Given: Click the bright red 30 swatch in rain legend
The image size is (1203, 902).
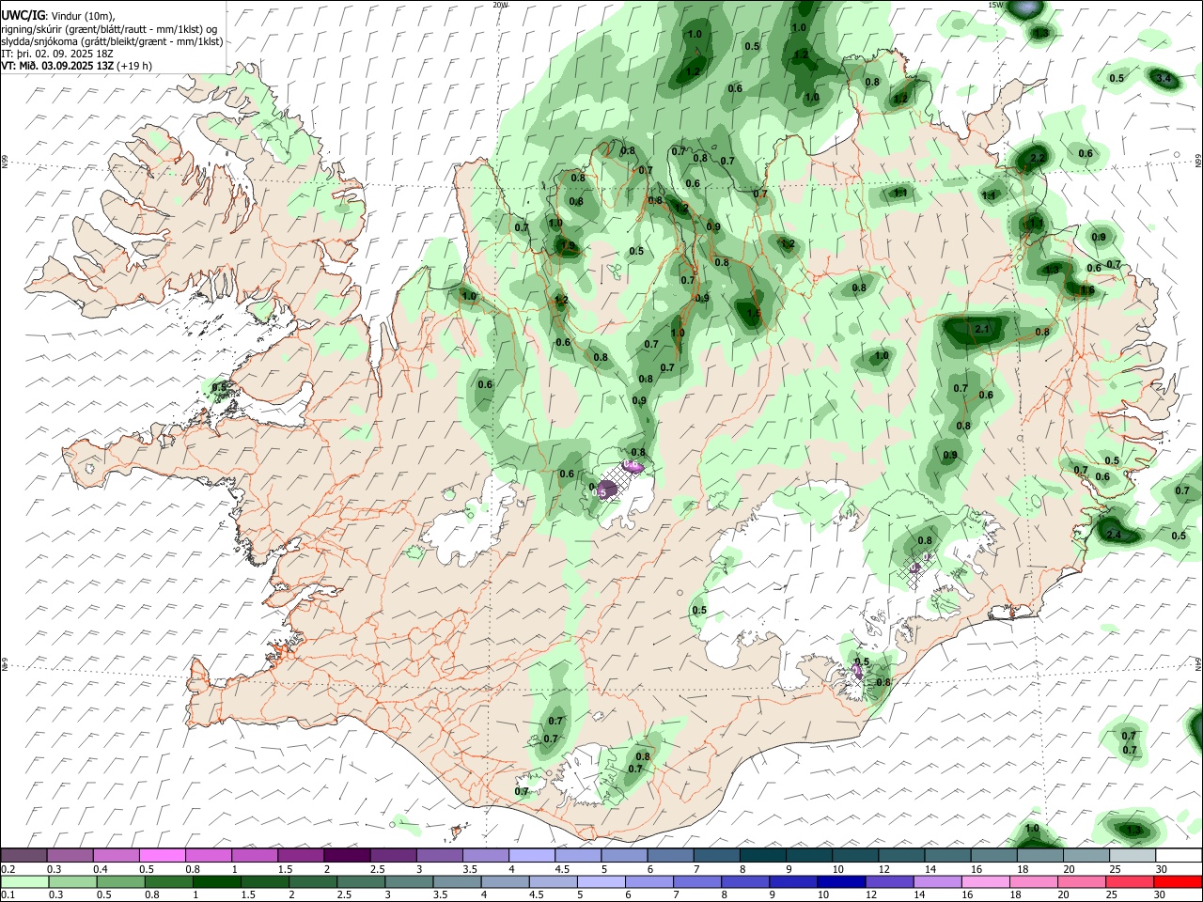Looking at the screenshot, I should pos(1179,881).
